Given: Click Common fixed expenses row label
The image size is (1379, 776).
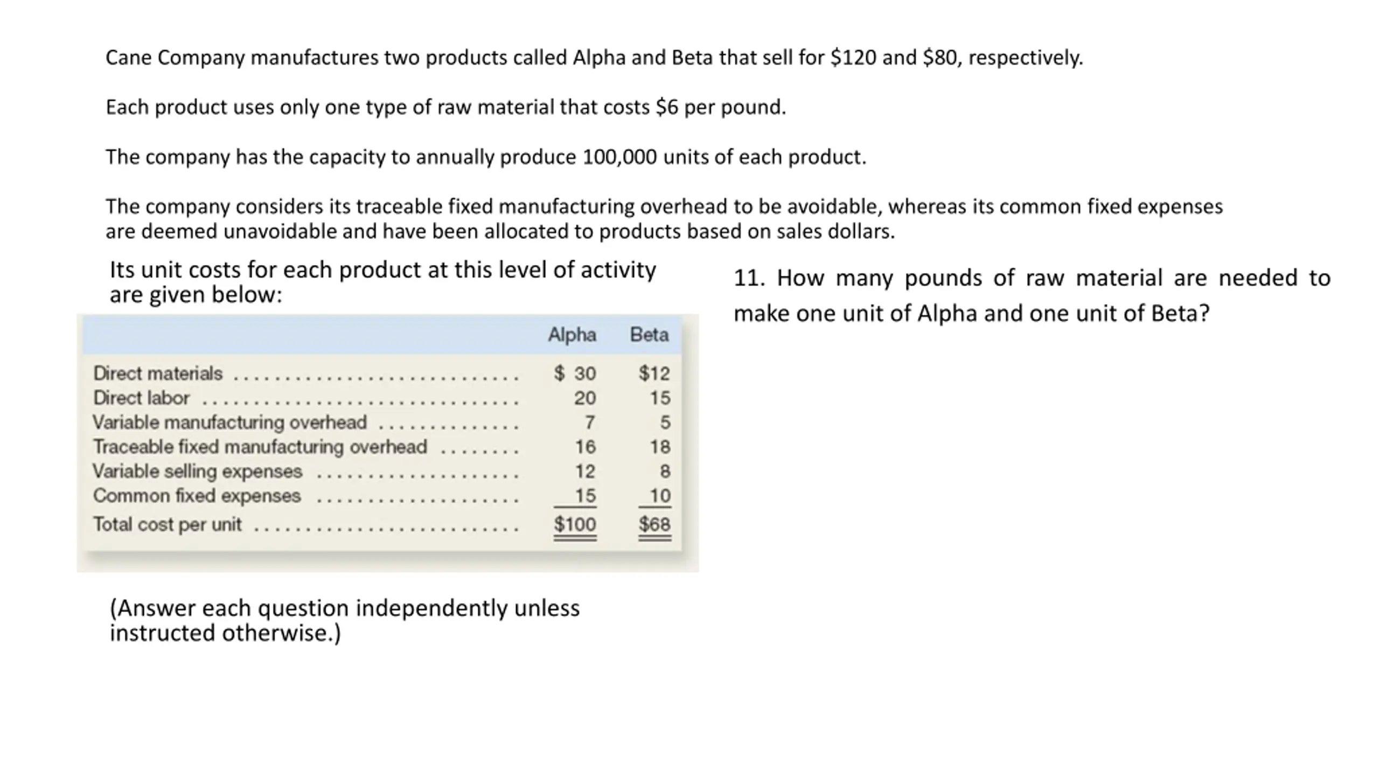Looking at the screenshot, I should coord(197,496).
